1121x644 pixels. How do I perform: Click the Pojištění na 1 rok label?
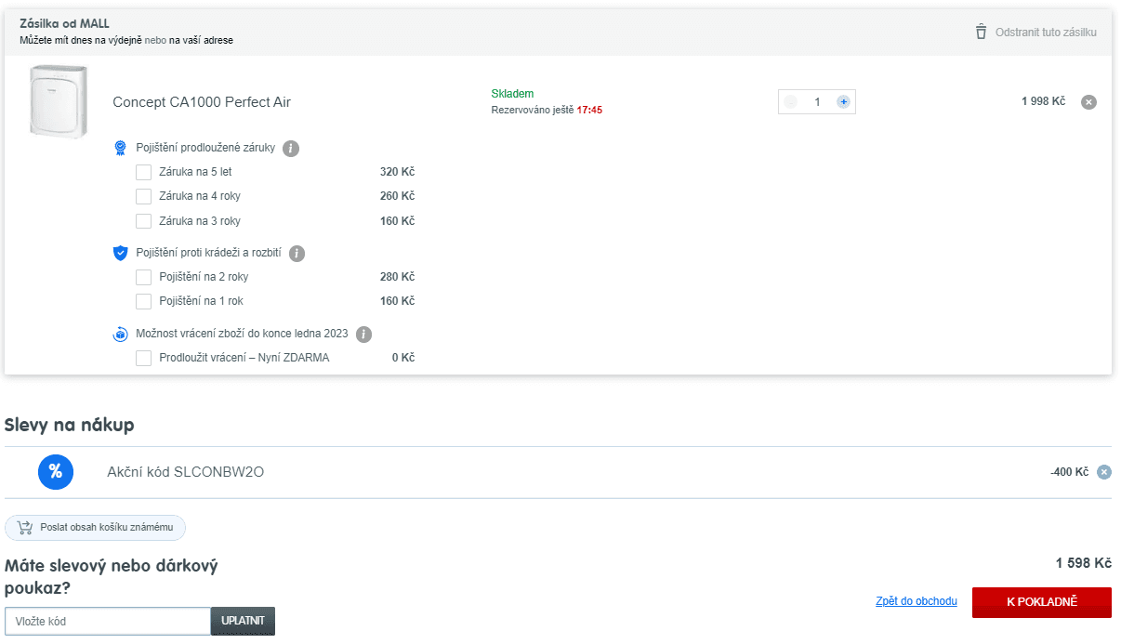point(201,301)
